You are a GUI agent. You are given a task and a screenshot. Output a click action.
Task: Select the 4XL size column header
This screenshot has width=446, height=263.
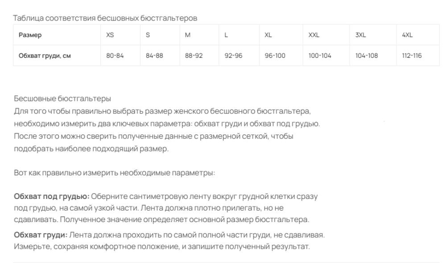418,35
